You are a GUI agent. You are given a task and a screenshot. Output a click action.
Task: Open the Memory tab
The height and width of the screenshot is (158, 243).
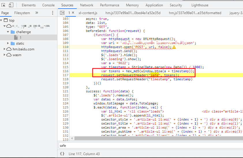[132, 5]
